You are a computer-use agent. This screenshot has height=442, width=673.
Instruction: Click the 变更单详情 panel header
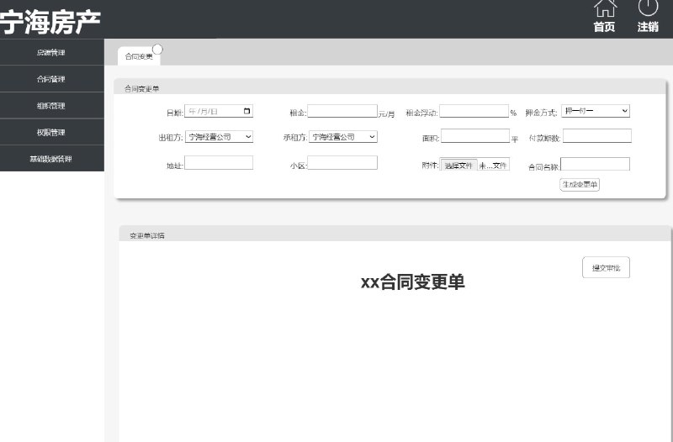395,234
